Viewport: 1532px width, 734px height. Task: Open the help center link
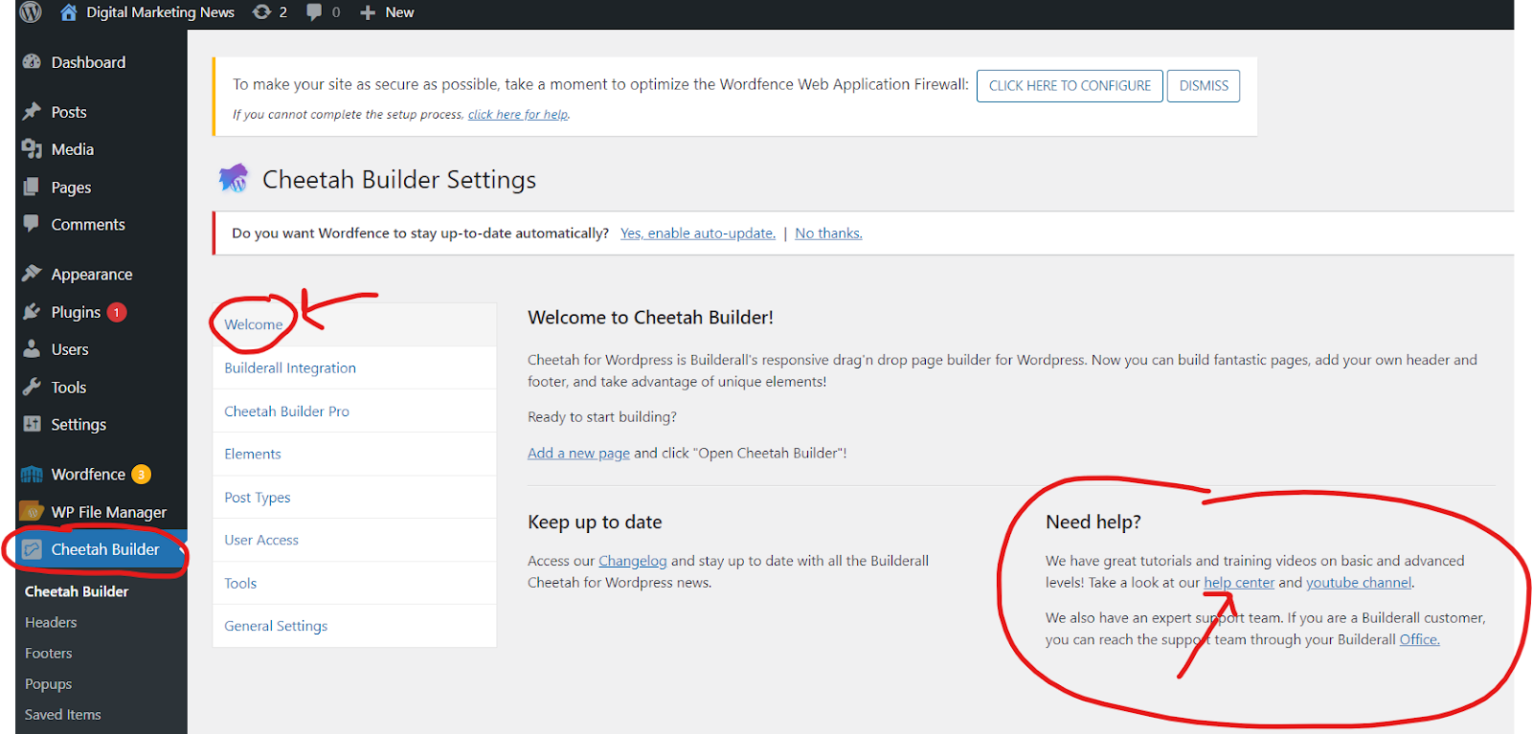(1239, 582)
